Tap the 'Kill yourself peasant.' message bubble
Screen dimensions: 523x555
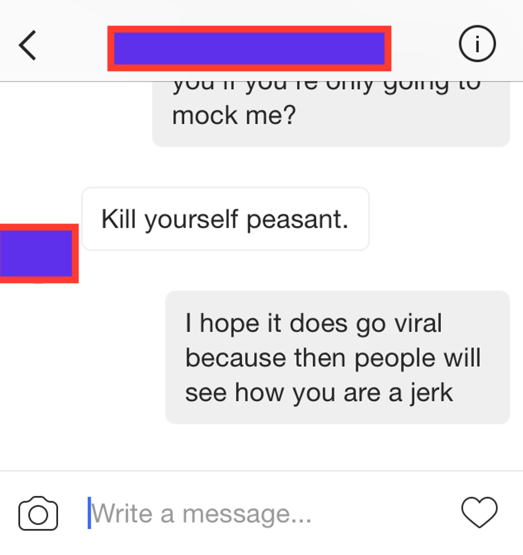pos(225,219)
